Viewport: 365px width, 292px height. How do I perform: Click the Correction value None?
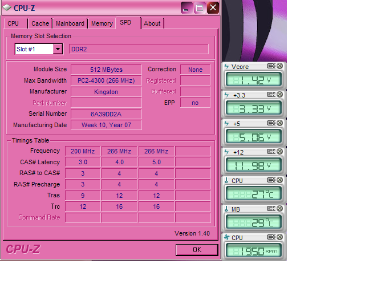[195, 70]
